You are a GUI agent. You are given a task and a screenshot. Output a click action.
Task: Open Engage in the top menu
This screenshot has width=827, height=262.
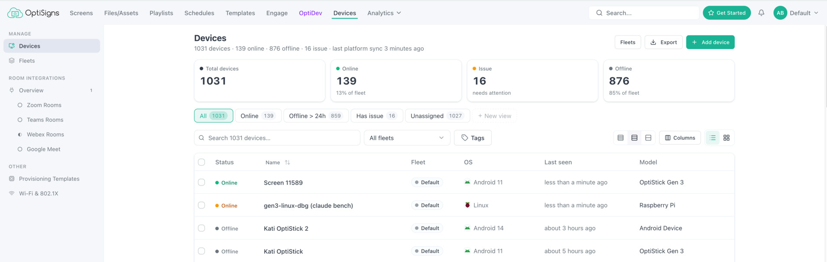point(277,13)
